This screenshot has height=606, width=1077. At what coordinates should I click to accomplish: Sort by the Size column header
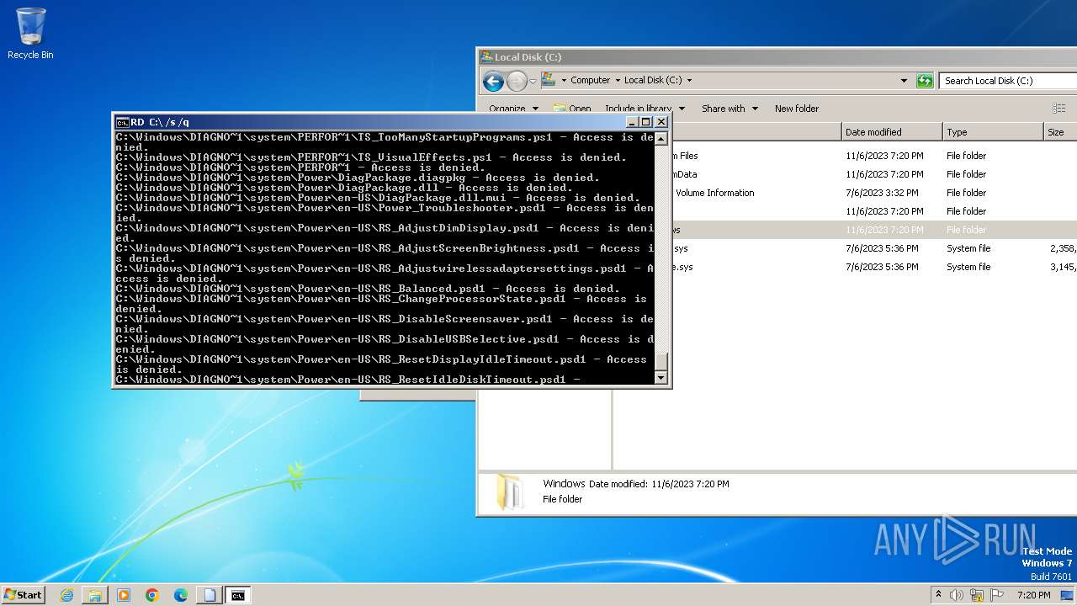pos(1060,132)
